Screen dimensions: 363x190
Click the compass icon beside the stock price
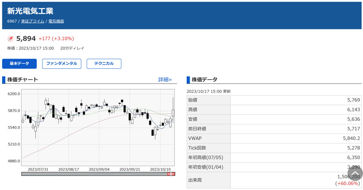tap(11, 39)
